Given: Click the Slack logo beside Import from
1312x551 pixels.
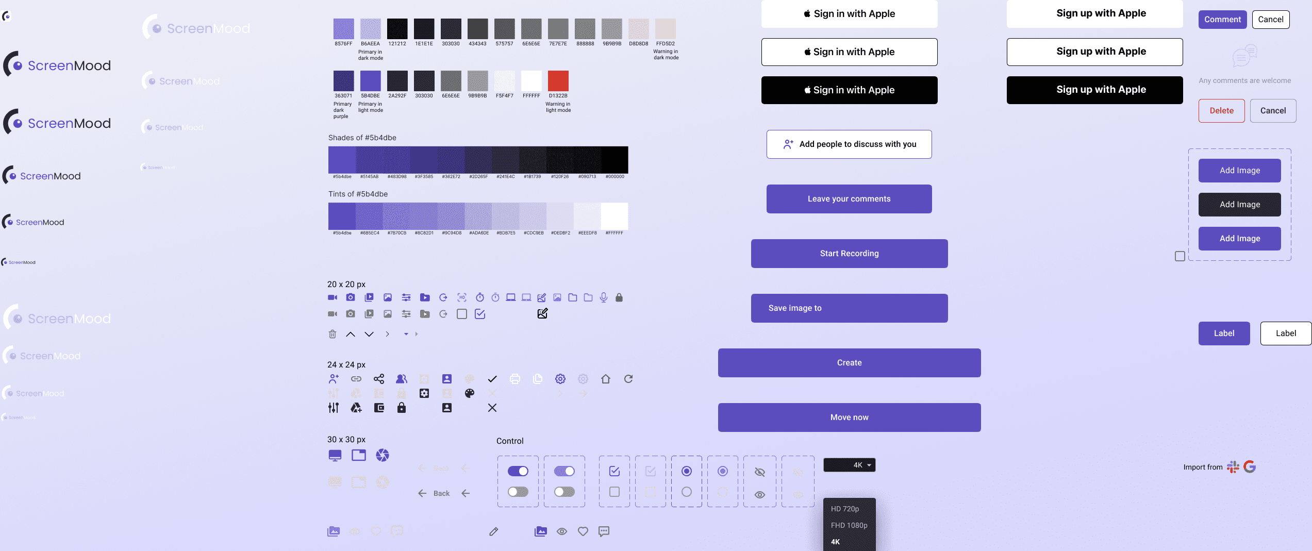Looking at the screenshot, I should click(x=1233, y=467).
